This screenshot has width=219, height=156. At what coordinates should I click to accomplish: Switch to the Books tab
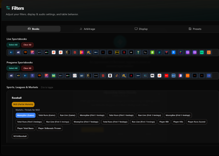(x=33, y=29)
